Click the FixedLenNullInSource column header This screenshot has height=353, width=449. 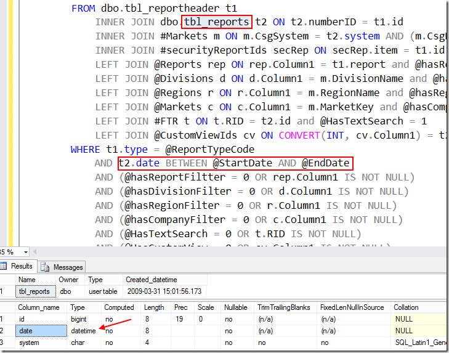pos(354,307)
